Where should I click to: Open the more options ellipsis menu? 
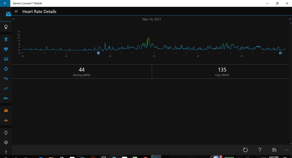(x=287, y=150)
